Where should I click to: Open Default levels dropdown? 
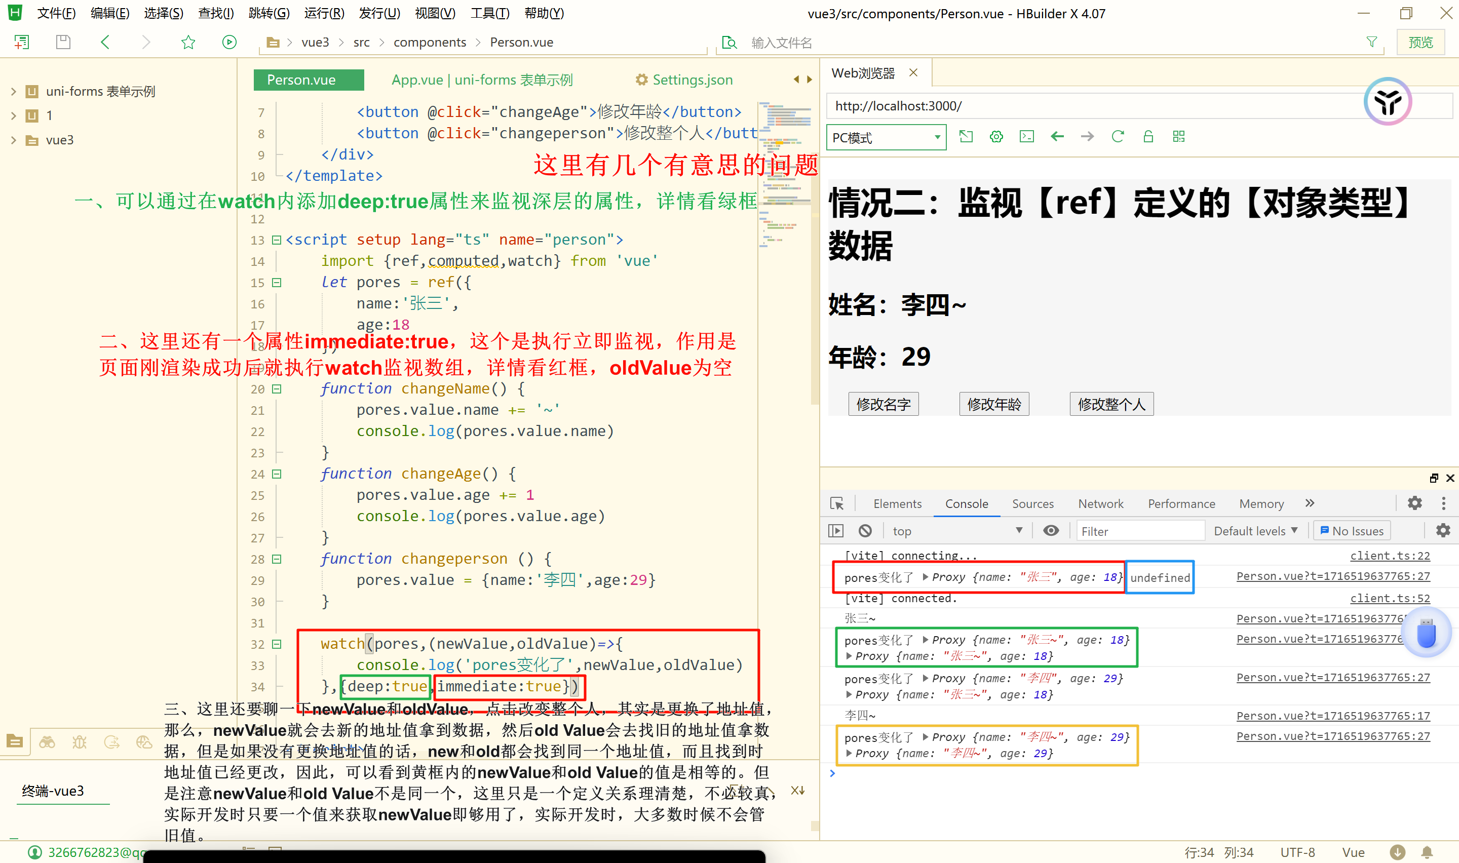[1255, 530]
